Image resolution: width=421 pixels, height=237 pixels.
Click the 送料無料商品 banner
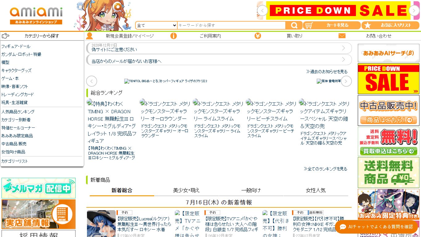click(389, 173)
